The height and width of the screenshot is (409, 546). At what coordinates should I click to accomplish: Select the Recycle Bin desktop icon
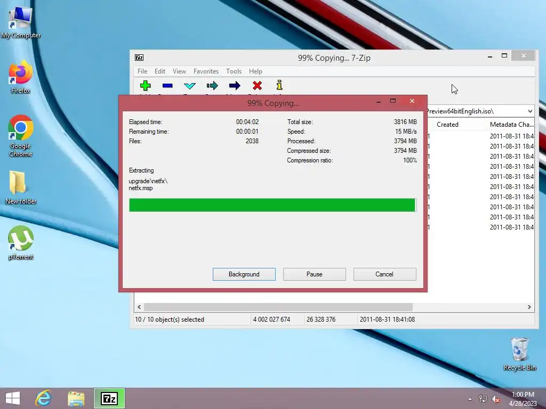click(x=519, y=354)
